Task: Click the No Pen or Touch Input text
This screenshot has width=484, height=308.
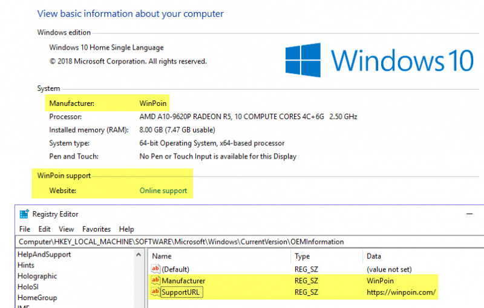Action: pos(218,157)
